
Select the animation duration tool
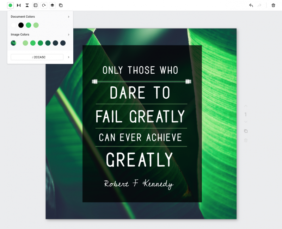tap(27, 5)
